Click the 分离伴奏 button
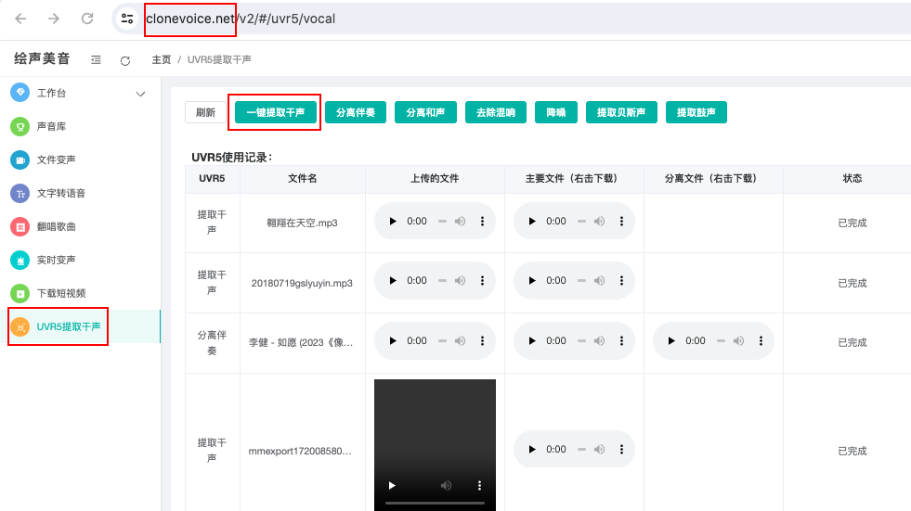This screenshot has height=511, width=911. pos(356,112)
